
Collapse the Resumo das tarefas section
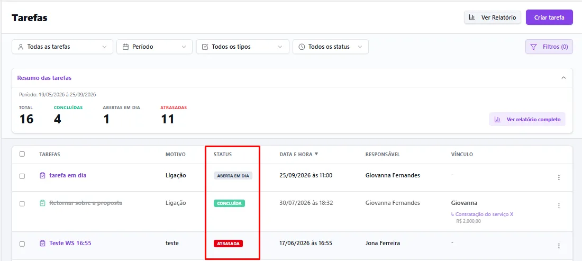pos(563,78)
